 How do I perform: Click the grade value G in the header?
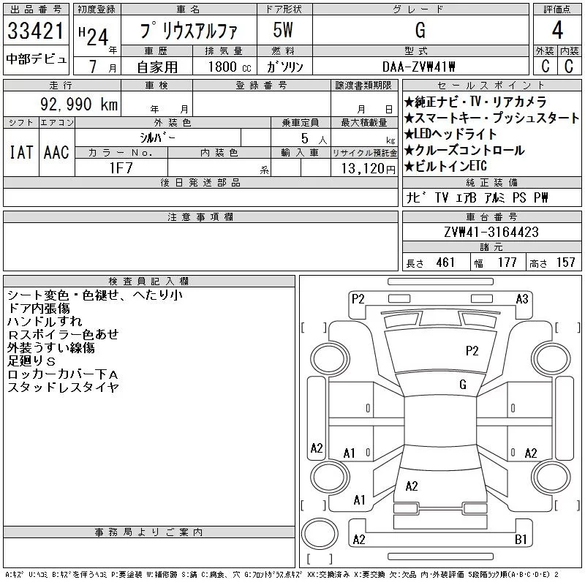[420, 30]
